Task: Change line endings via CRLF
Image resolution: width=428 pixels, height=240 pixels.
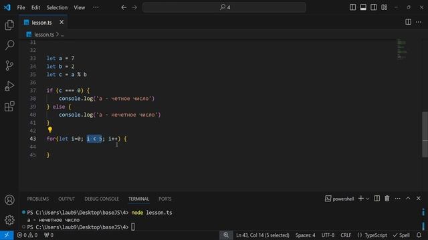Action: coord(346,235)
